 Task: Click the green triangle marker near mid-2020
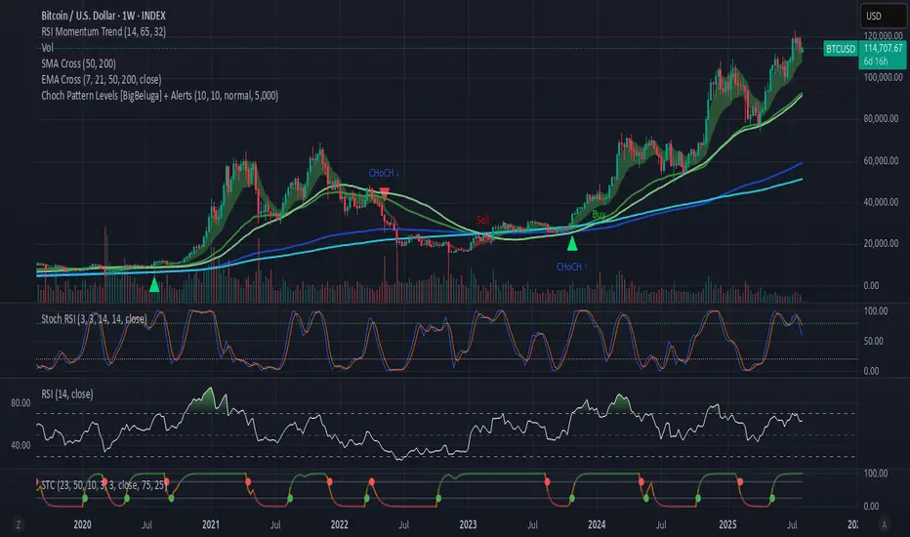click(x=154, y=285)
